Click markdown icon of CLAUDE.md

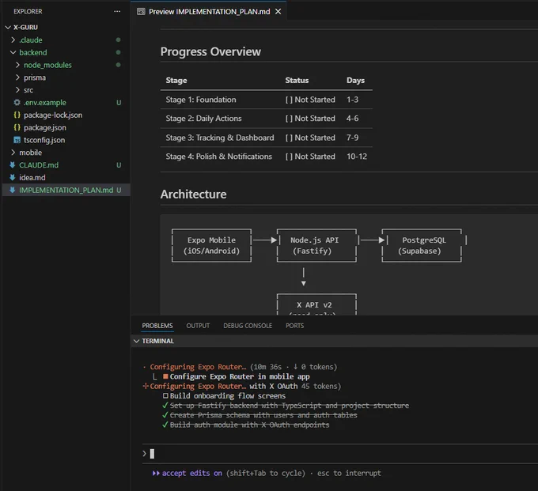click(x=13, y=165)
